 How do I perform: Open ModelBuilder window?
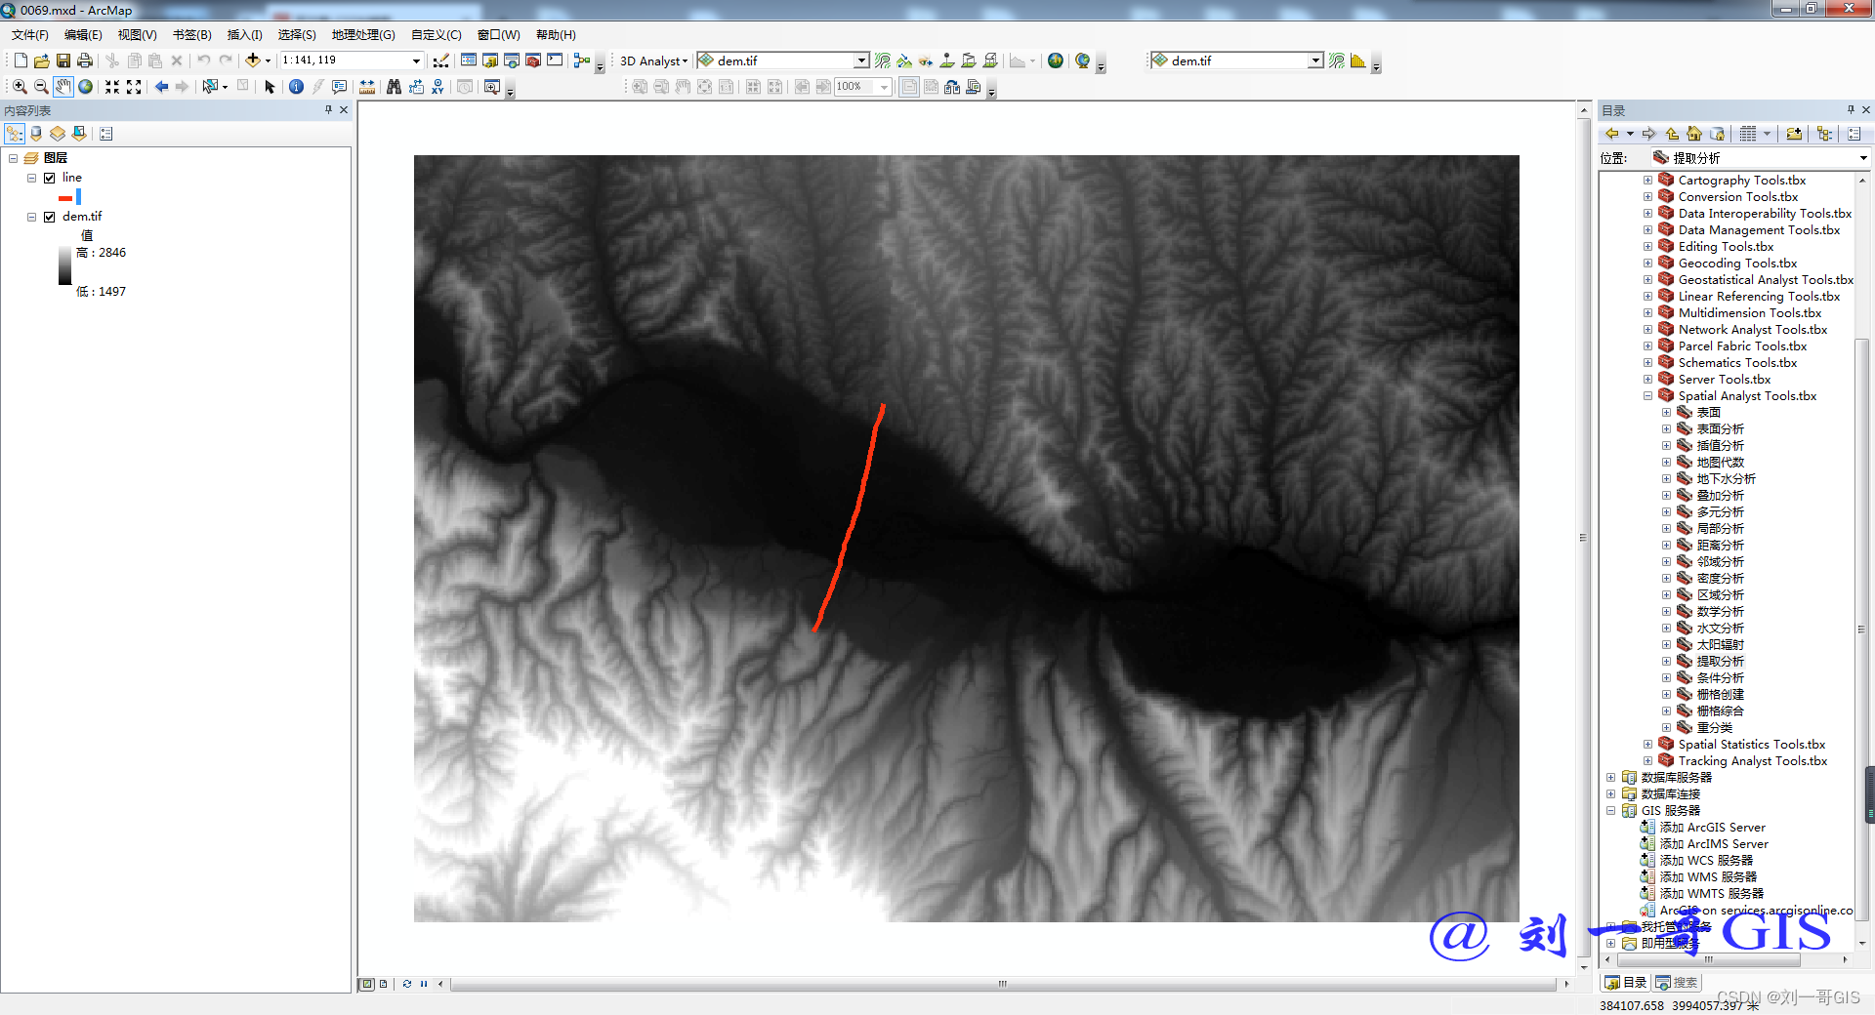pos(582,61)
